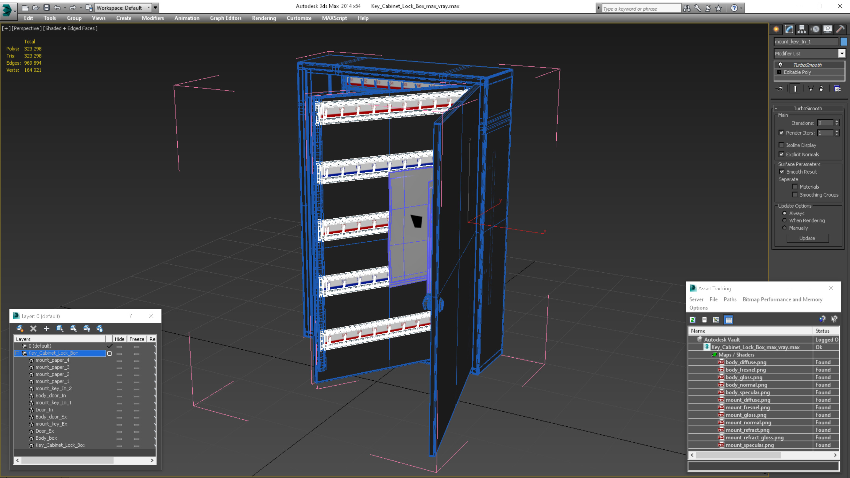
Task: Click Add Selected Objects plus icon
Action: 47,328
